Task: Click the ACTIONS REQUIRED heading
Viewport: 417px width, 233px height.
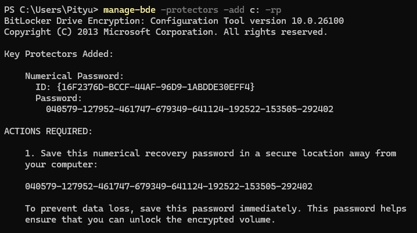Action: 48,131
